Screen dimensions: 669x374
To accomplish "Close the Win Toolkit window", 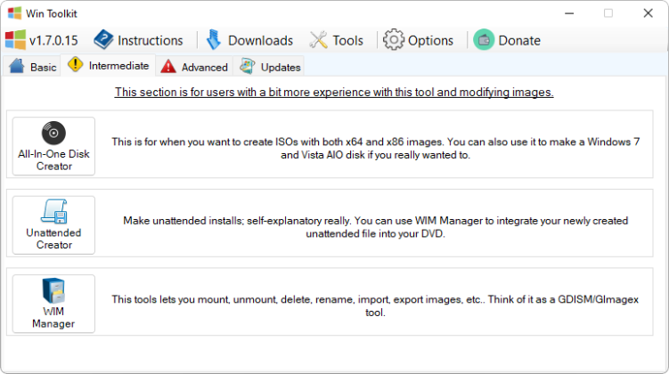I will click(649, 13).
